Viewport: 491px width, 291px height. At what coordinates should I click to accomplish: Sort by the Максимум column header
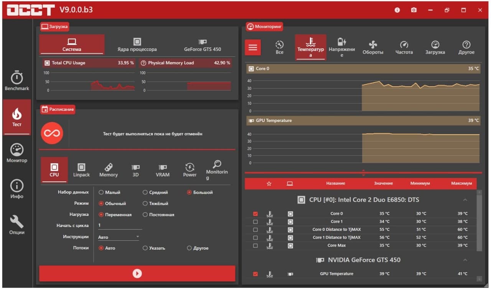(x=461, y=184)
